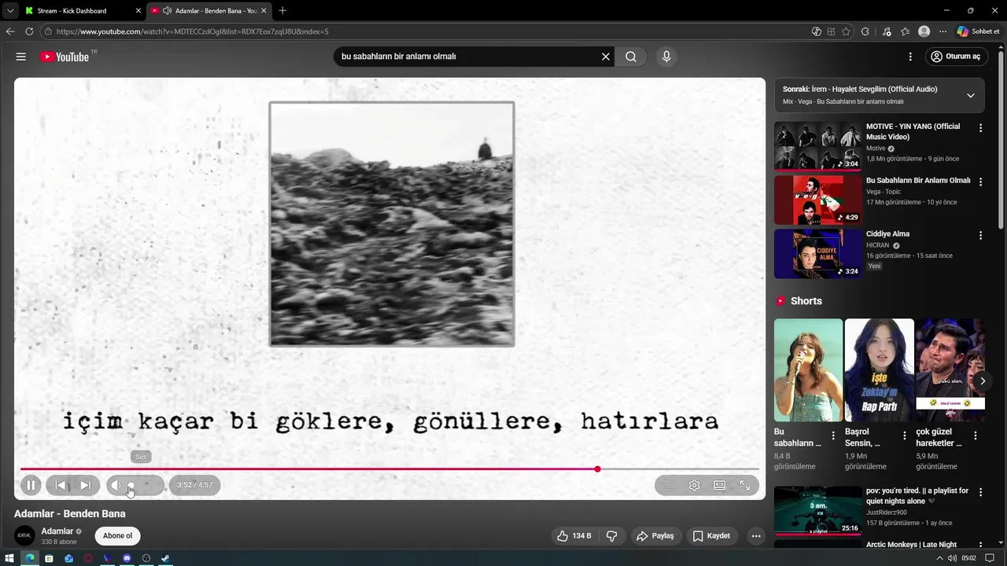The width and height of the screenshot is (1007, 566).
Task: Add this page to favorites star
Action: (x=846, y=31)
